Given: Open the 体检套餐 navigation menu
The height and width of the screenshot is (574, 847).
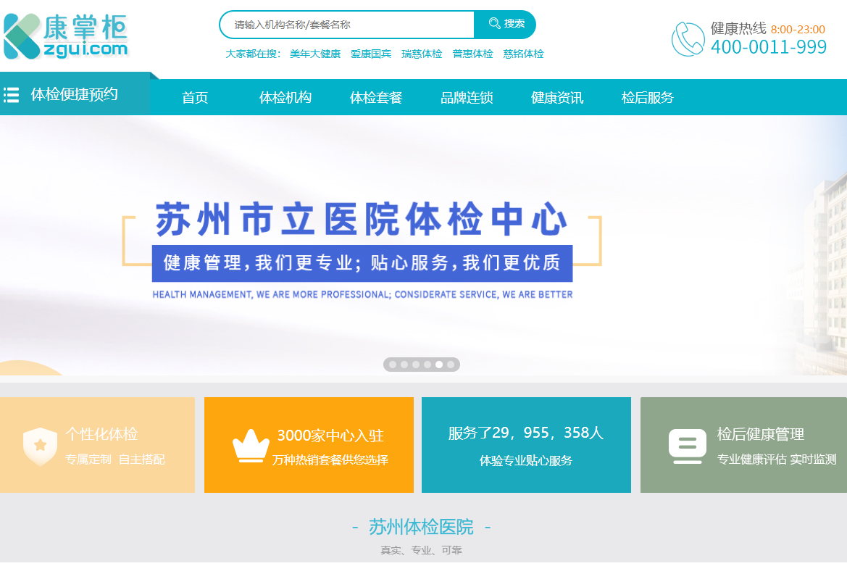Looking at the screenshot, I should (376, 97).
